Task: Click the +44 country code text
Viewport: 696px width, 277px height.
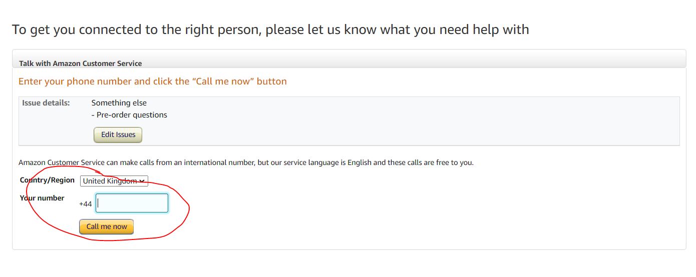Action: click(86, 204)
